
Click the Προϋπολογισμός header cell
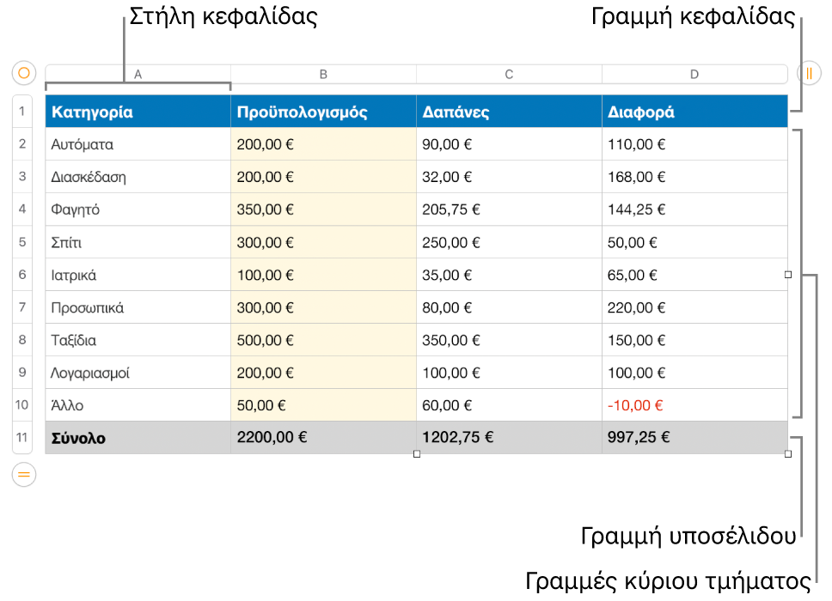tap(324, 112)
